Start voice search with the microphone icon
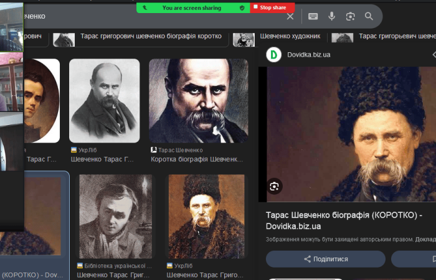 [332, 16]
